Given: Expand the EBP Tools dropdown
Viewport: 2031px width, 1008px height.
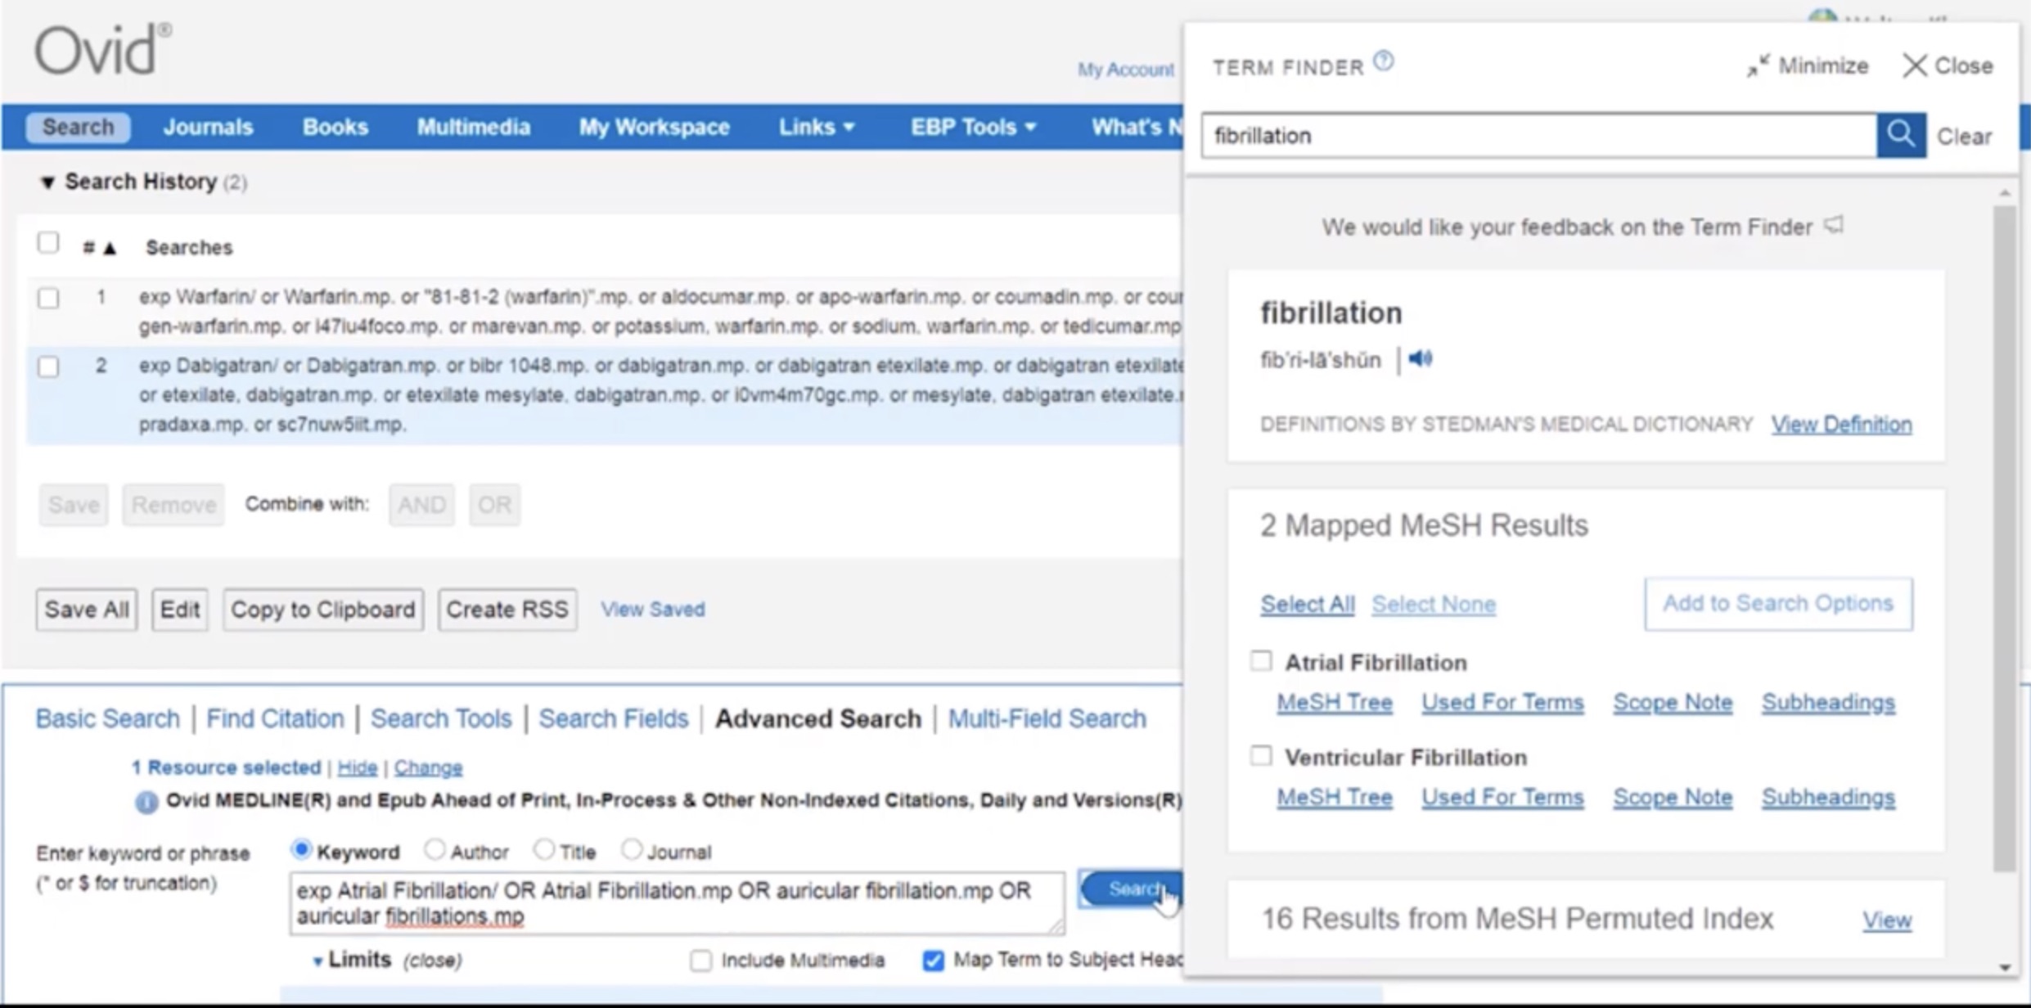Looking at the screenshot, I should (973, 127).
